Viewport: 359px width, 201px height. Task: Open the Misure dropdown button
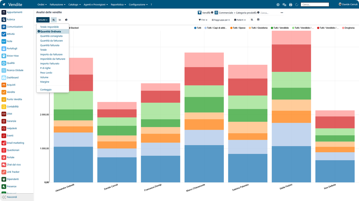(43, 20)
